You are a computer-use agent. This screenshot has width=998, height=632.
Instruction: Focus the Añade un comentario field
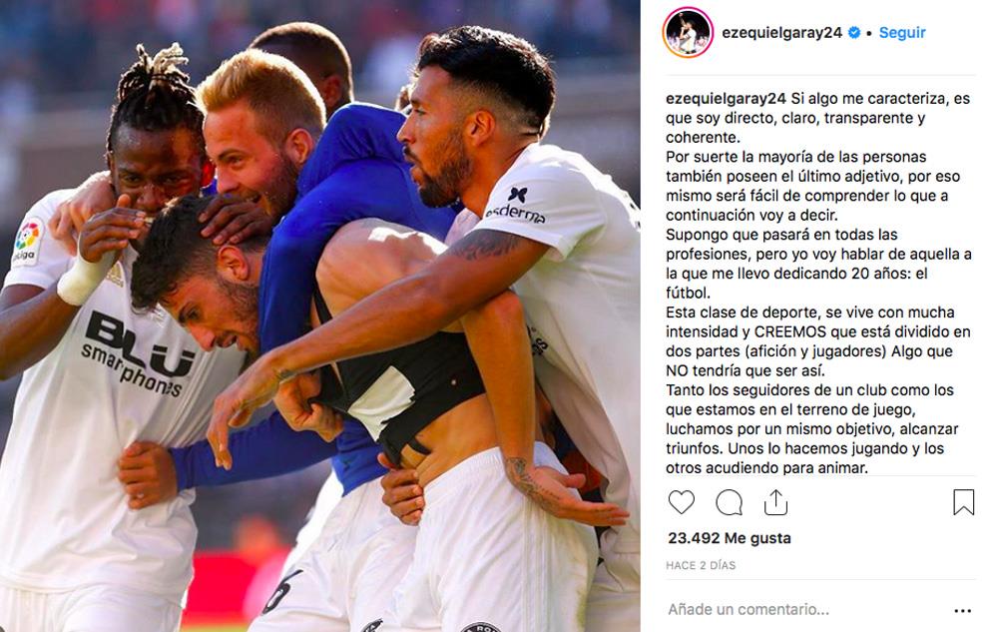(748, 610)
